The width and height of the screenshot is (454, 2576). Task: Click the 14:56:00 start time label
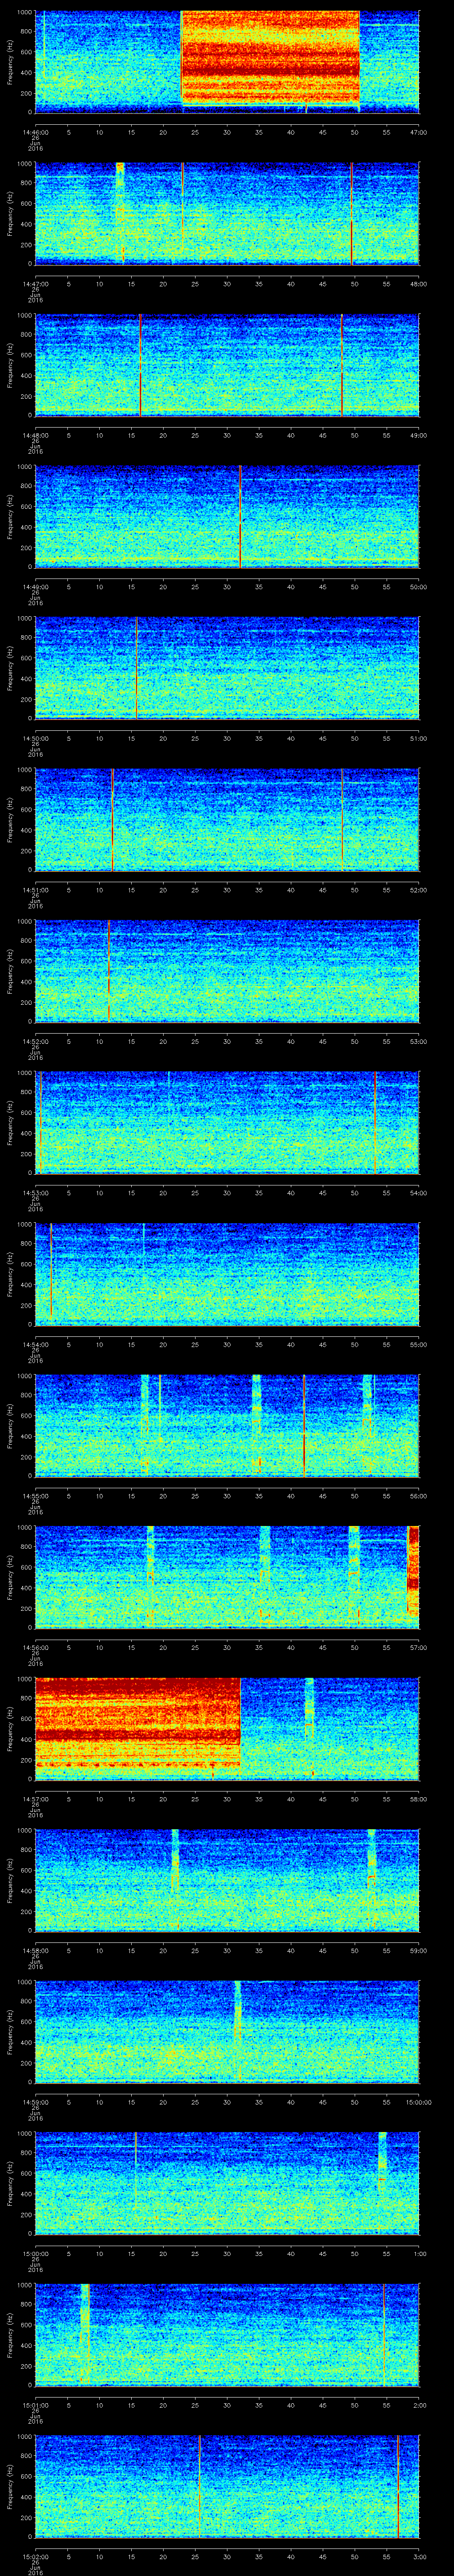pyautogui.click(x=35, y=1647)
